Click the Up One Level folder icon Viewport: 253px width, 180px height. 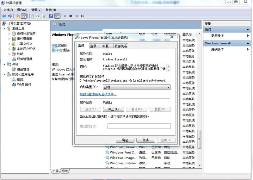(18, 16)
